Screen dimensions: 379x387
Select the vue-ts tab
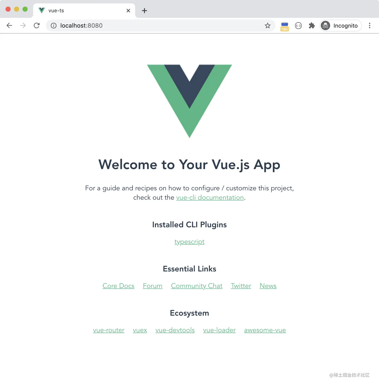tap(84, 11)
